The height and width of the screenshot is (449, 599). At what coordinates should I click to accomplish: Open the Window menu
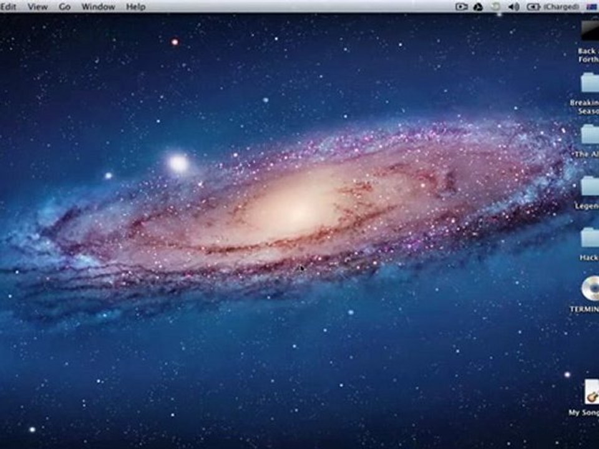coord(98,6)
